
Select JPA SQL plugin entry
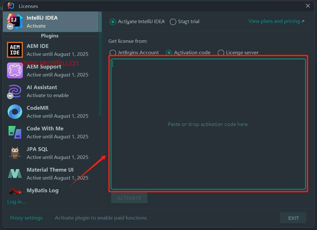coord(50,153)
